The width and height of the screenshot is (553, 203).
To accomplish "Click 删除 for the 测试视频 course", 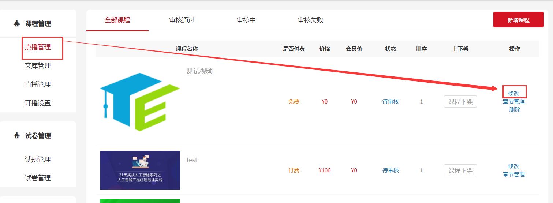I will tap(515, 110).
